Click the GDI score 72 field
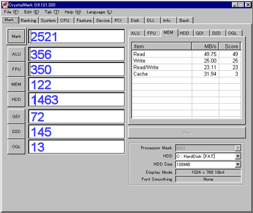The height and width of the screenshot is (213, 253). pos(76,116)
